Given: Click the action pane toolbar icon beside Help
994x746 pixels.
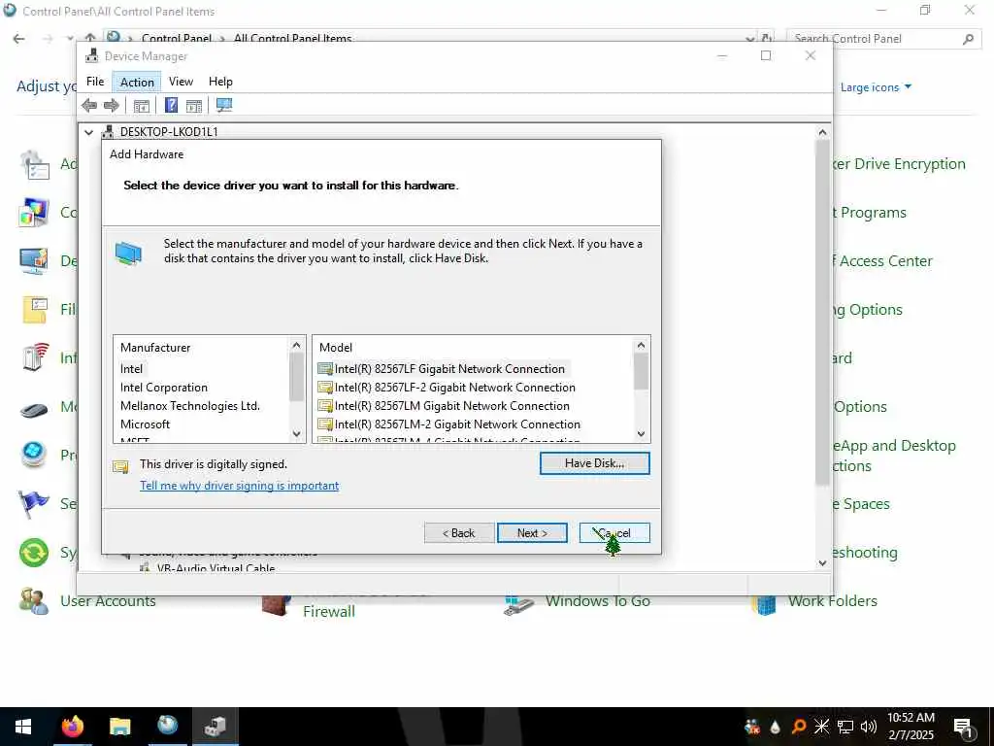Looking at the screenshot, I should coord(194,105).
